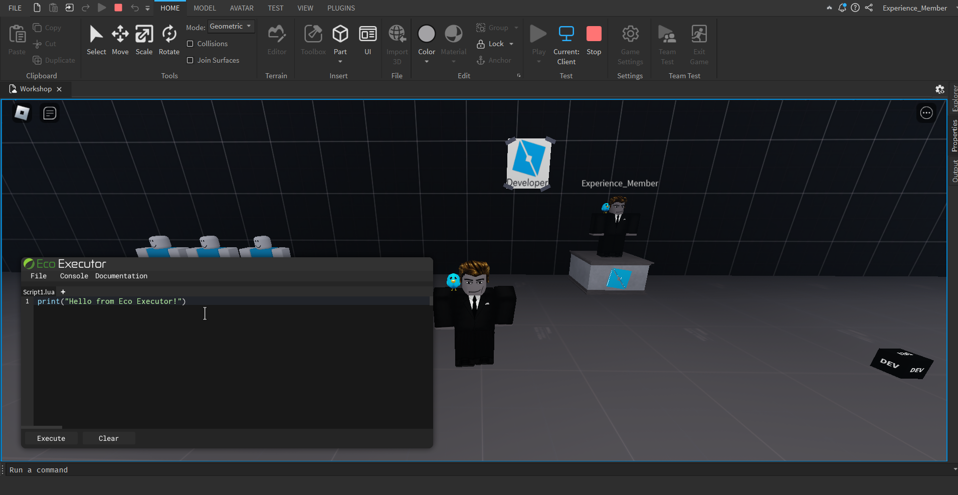Open the Mode Geometric dropdown
Viewport: 958px width, 495px height.
point(231,26)
